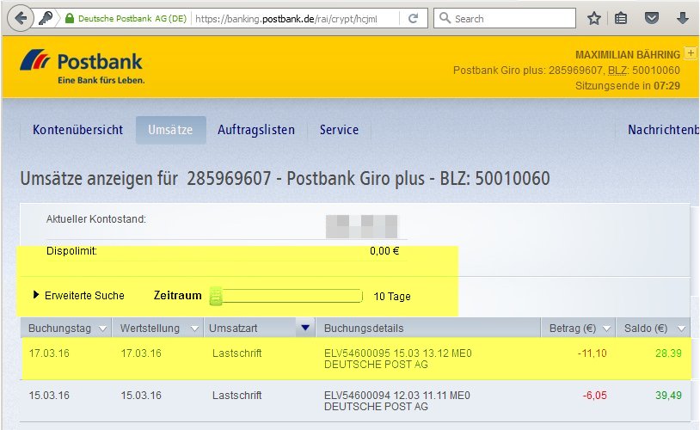Viewport: 700px width, 430px height.
Task: Click the ELV54600095 booking details text
Action: 398,359
